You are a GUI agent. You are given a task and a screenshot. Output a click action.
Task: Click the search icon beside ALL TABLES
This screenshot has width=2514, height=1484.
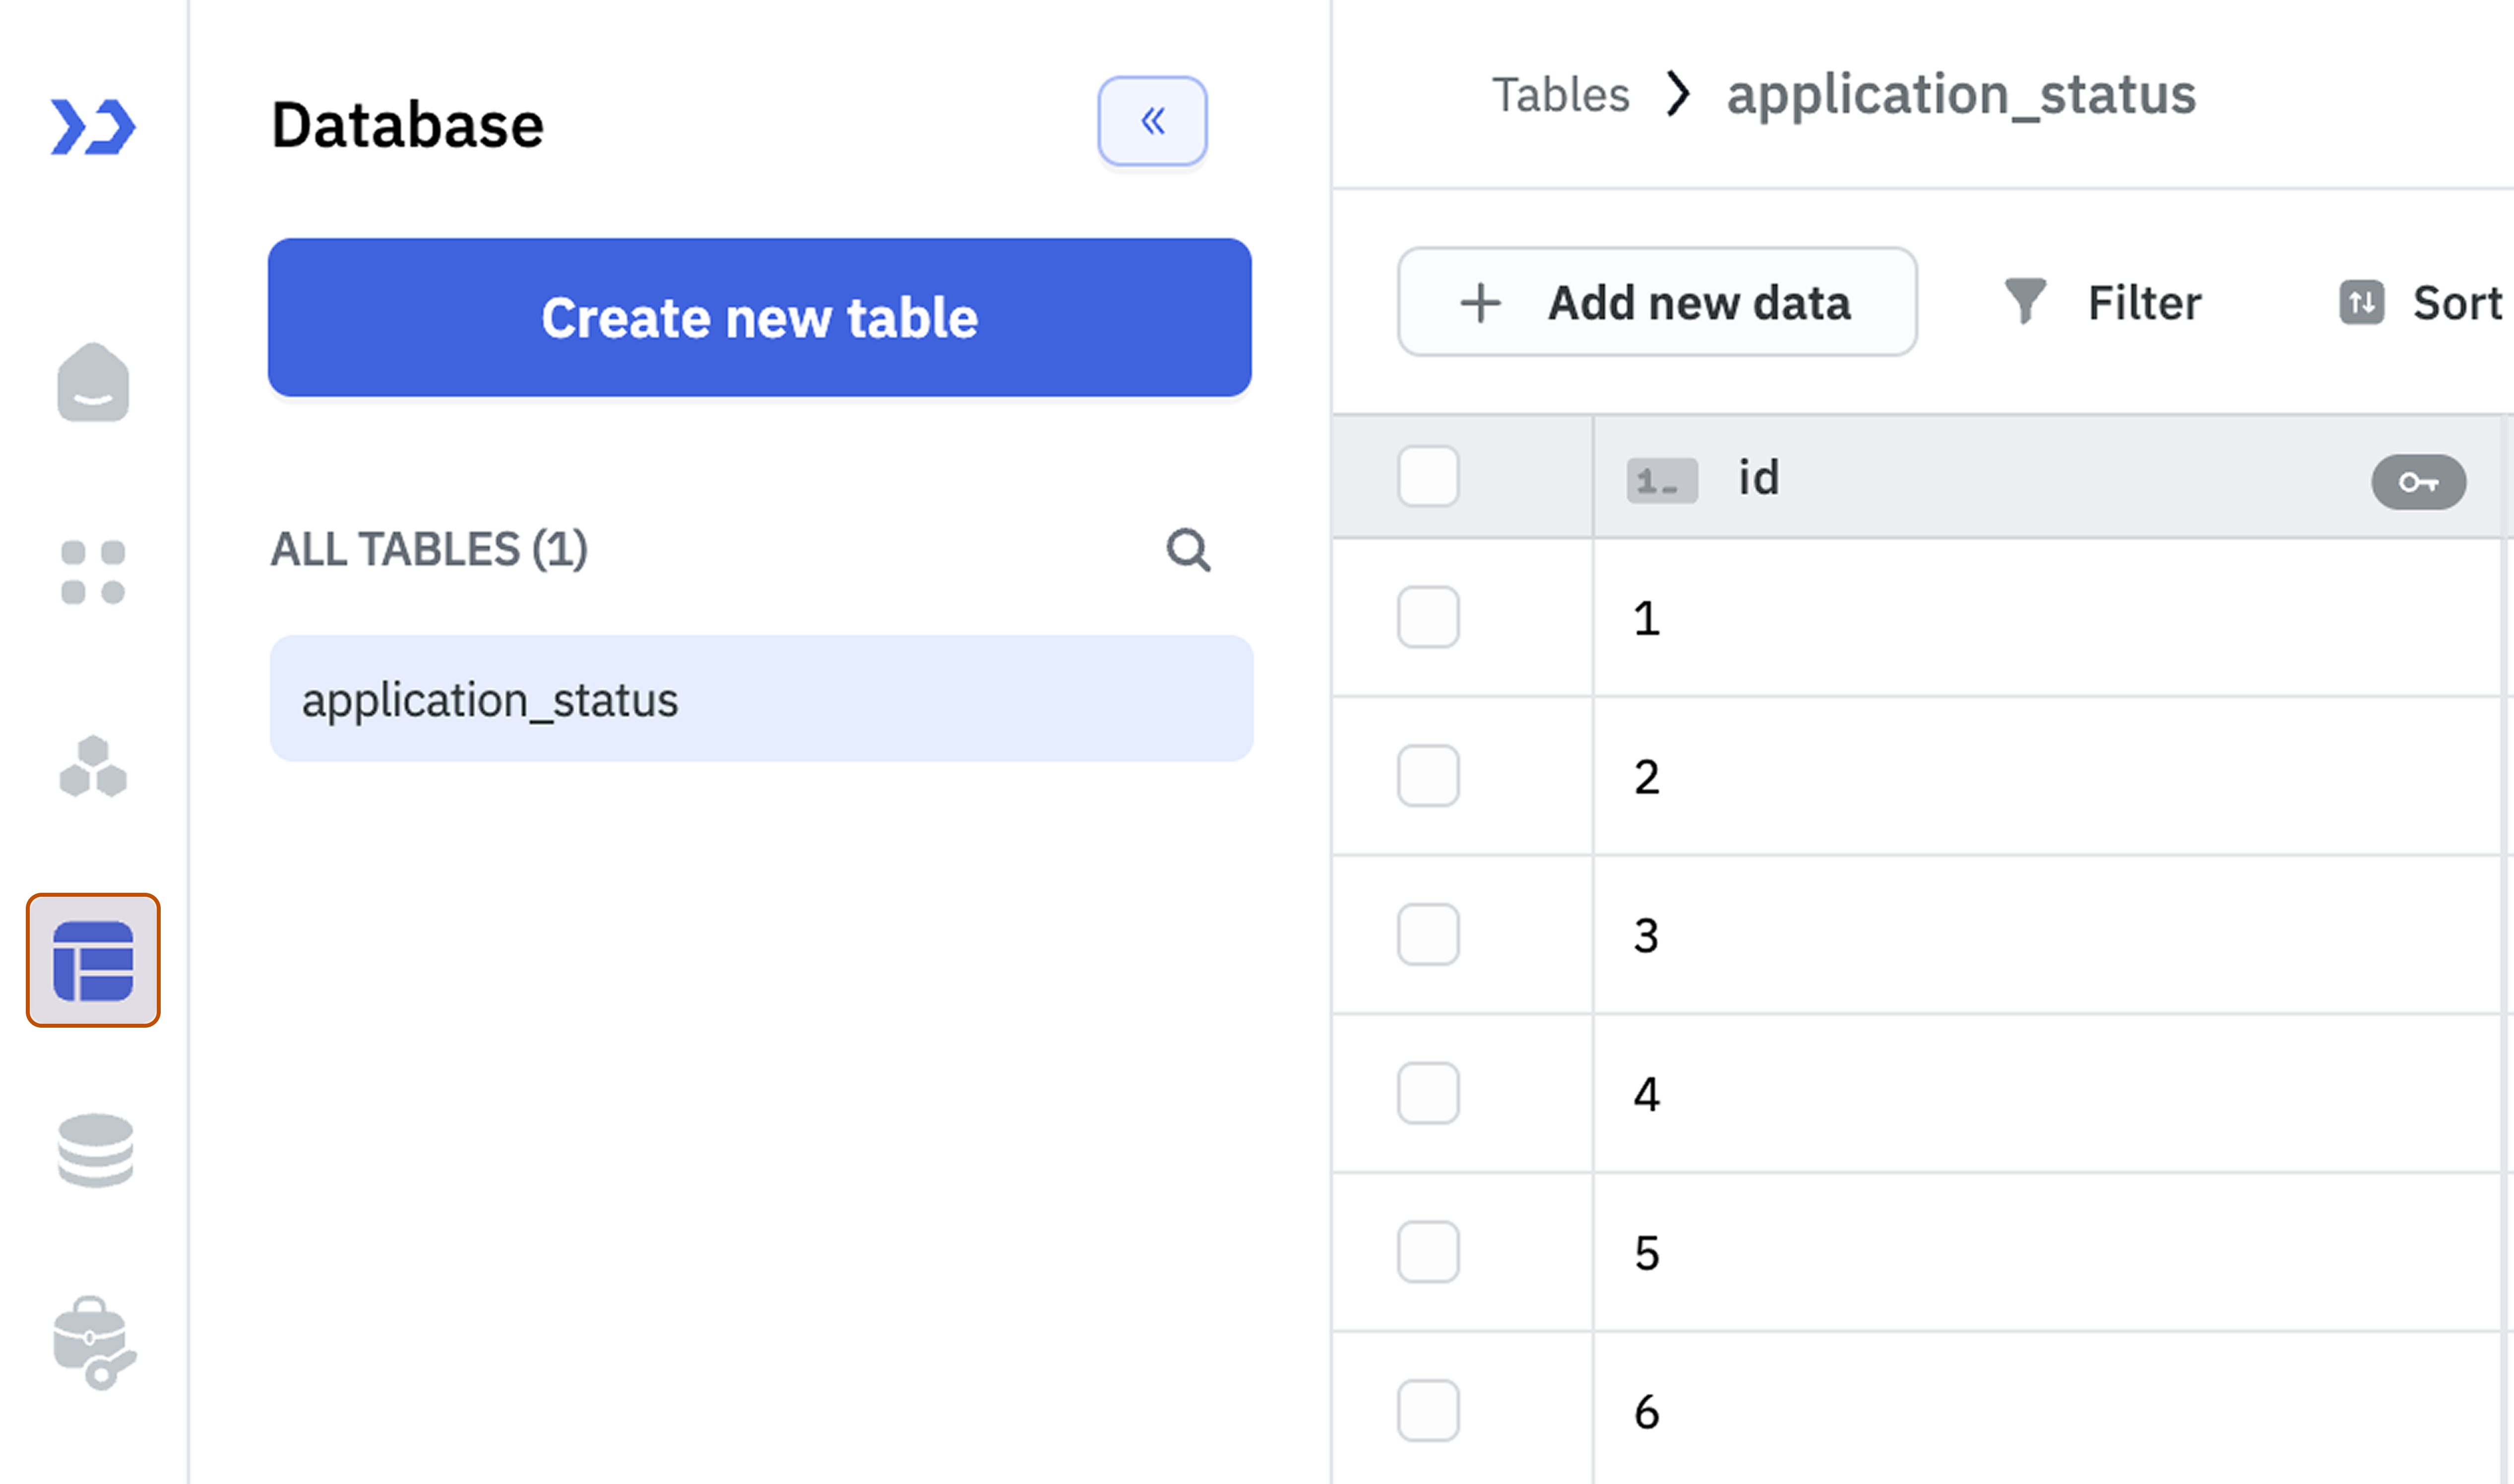pos(1188,549)
